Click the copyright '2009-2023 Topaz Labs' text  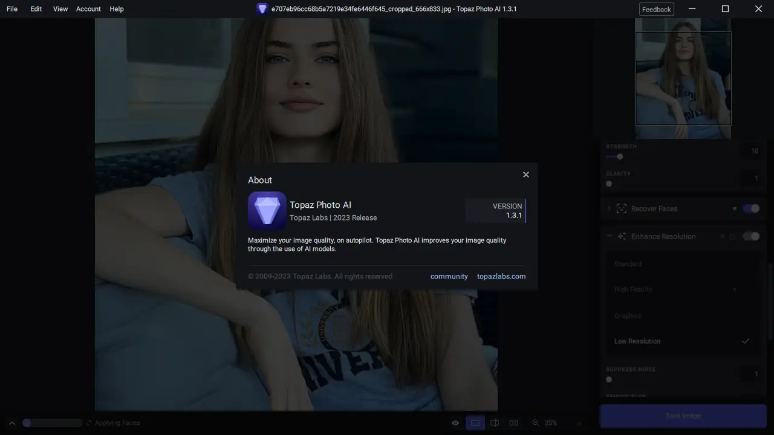click(320, 276)
